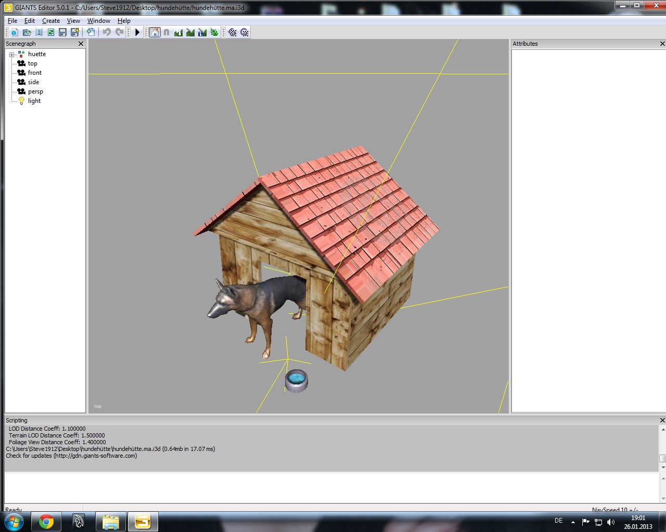Open the Windows Explorer taskbar icon

point(110,522)
